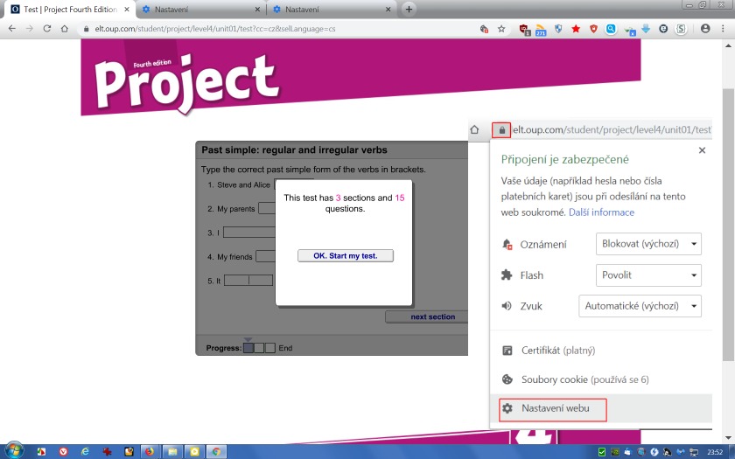Screen dimensions: 735x459
Task: Click the answer field for My parents
Action: [267, 208]
